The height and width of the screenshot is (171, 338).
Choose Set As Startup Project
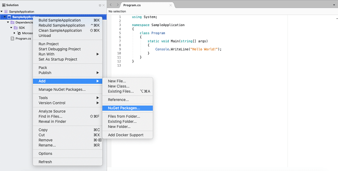(x=67, y=59)
